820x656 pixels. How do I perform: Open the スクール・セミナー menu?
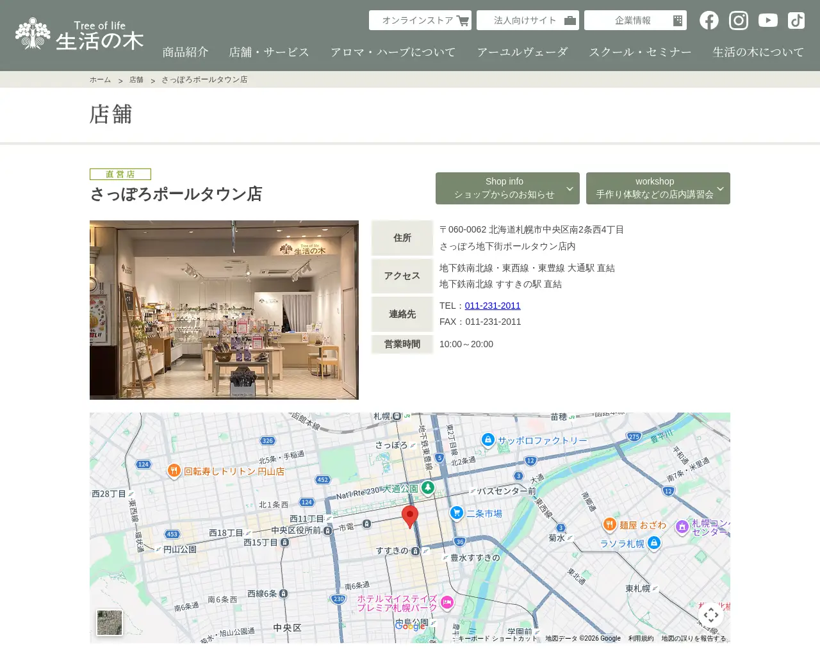click(x=641, y=53)
